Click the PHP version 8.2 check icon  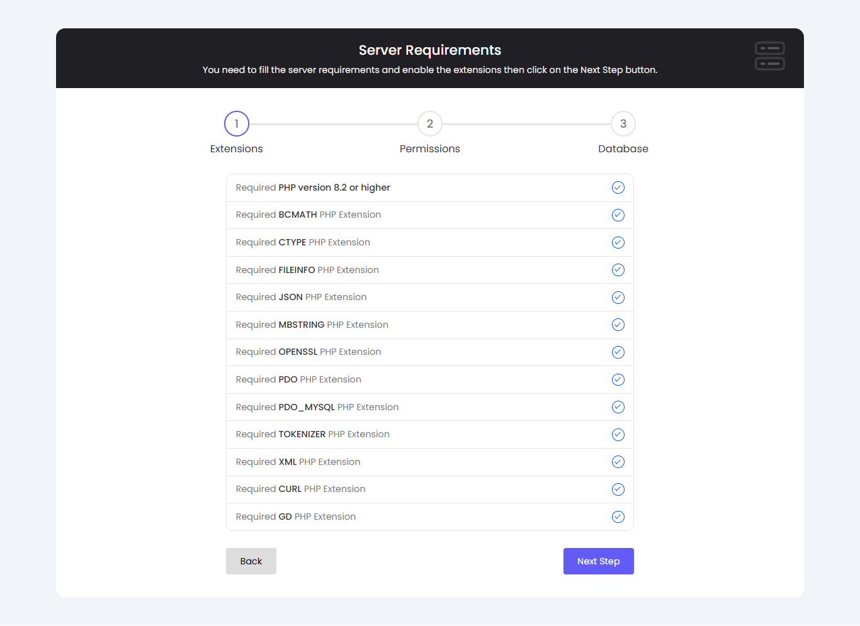[x=618, y=187]
